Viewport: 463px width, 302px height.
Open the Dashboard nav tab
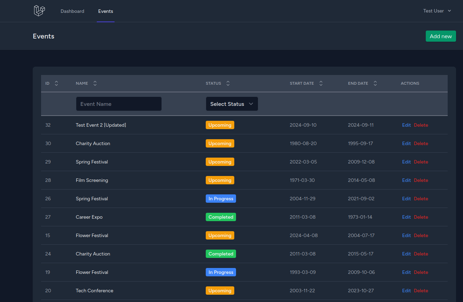[72, 11]
